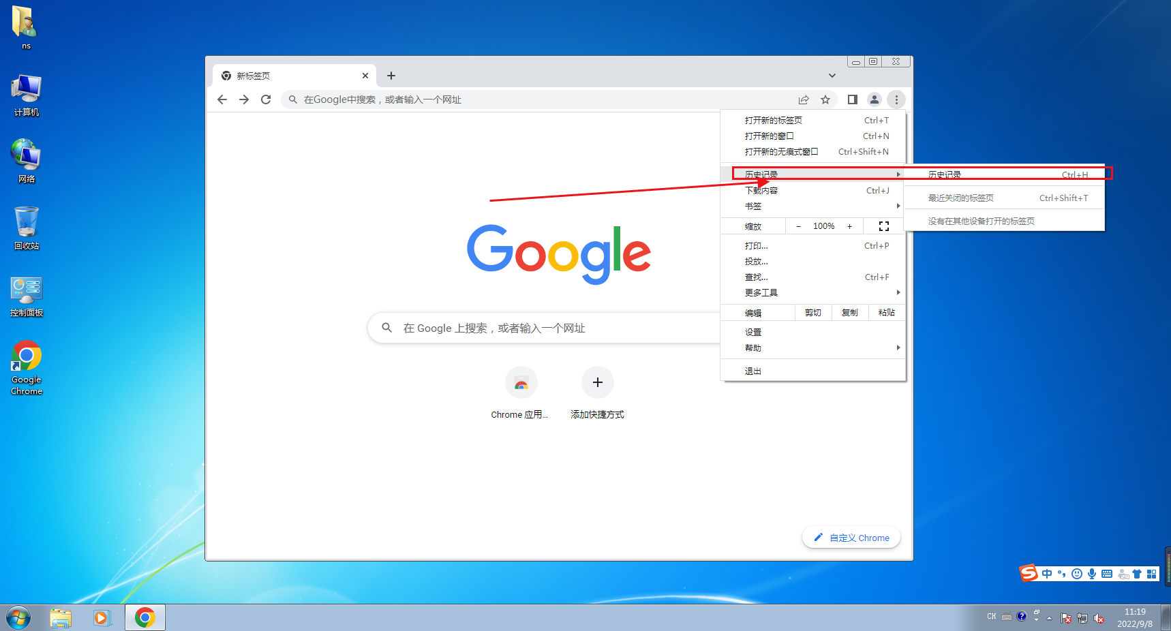Click the system tray volume icon
Viewport: 1171px width, 631px height.
pyautogui.click(x=1099, y=618)
